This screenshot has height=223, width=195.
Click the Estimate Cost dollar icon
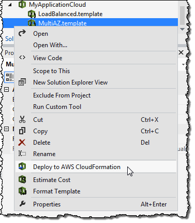tap(22, 179)
